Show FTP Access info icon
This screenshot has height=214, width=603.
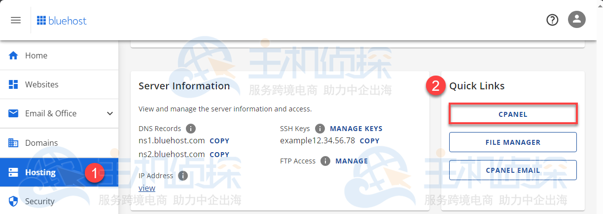coord(325,161)
